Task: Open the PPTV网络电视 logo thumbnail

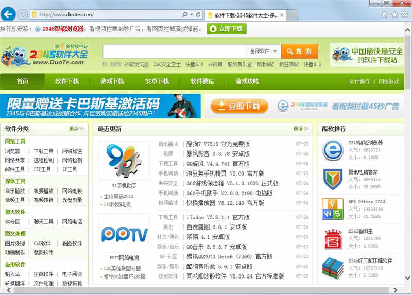Action: [x=124, y=233]
